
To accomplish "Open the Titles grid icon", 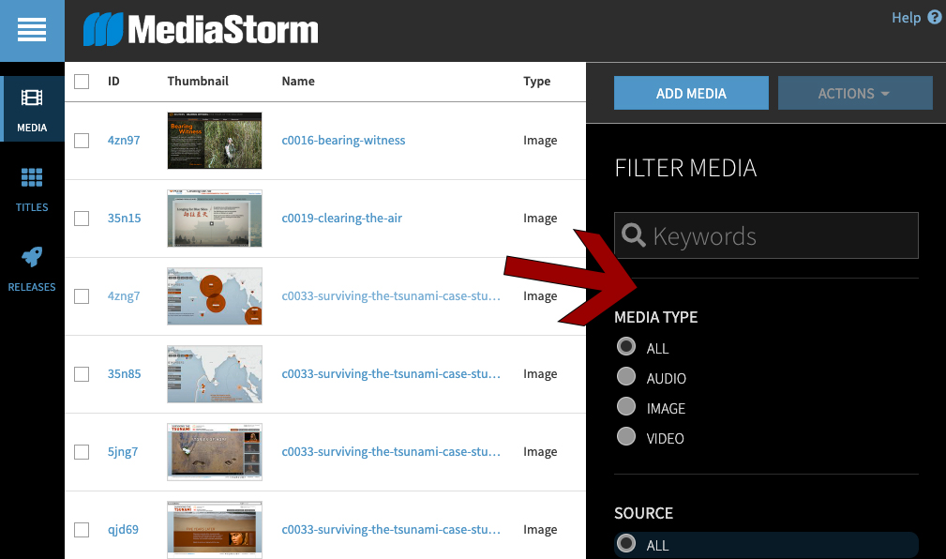I will [32, 177].
